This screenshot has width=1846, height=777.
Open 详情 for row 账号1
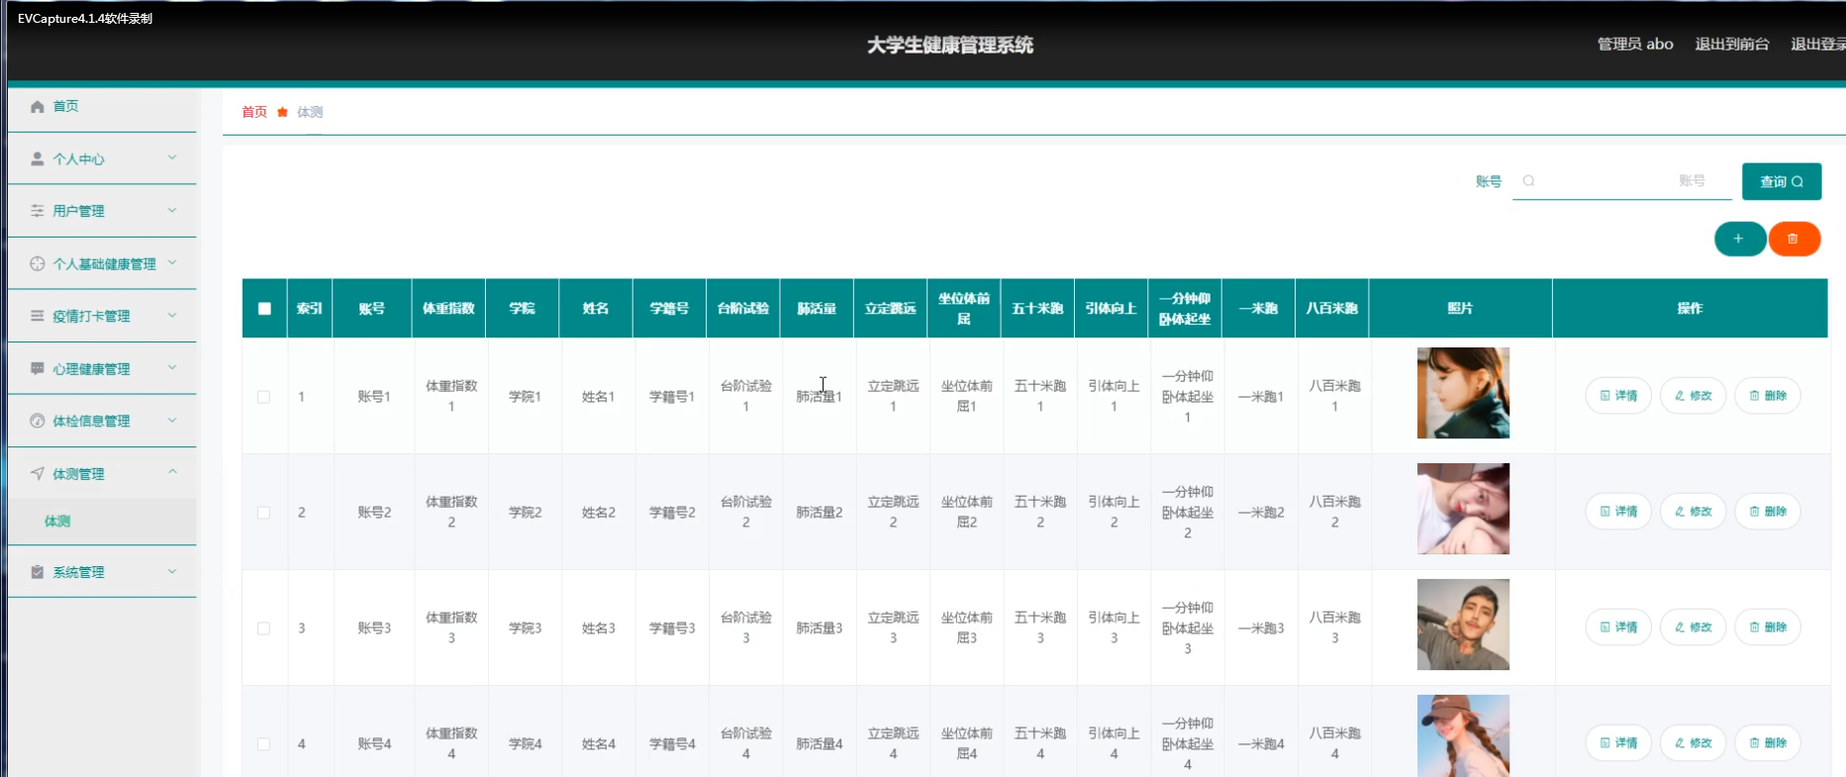pyautogui.click(x=1618, y=396)
